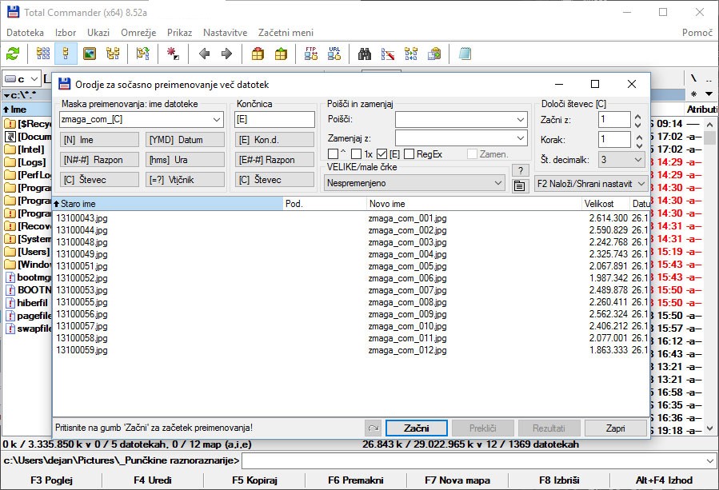Expand the F2 Naloži/Shrani nastavitve dropdown
719x490 pixels.
(591, 183)
